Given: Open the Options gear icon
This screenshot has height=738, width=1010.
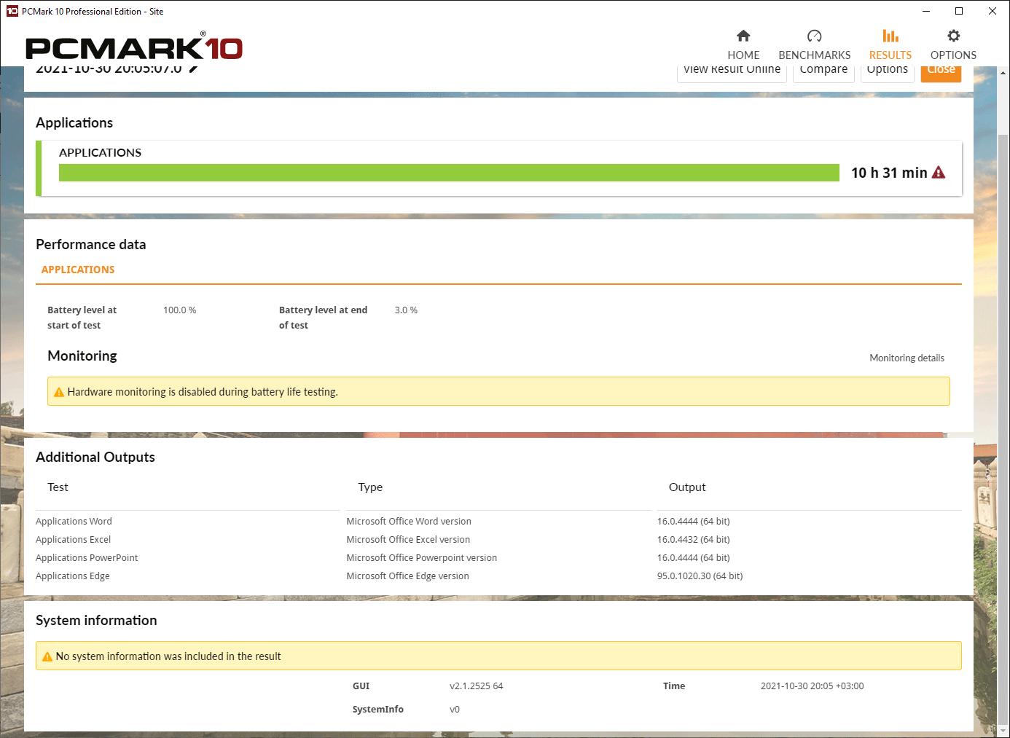Looking at the screenshot, I should (x=953, y=36).
